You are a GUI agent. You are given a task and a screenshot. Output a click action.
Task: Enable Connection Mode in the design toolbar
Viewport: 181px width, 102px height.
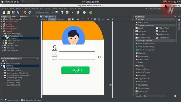tap(73, 20)
